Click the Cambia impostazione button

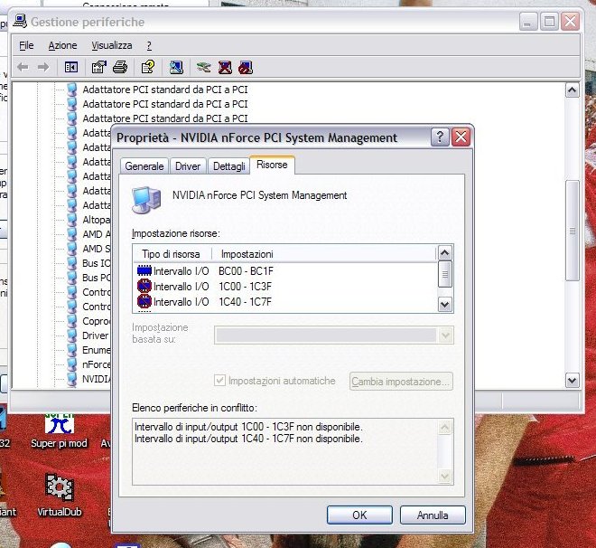coord(401,382)
